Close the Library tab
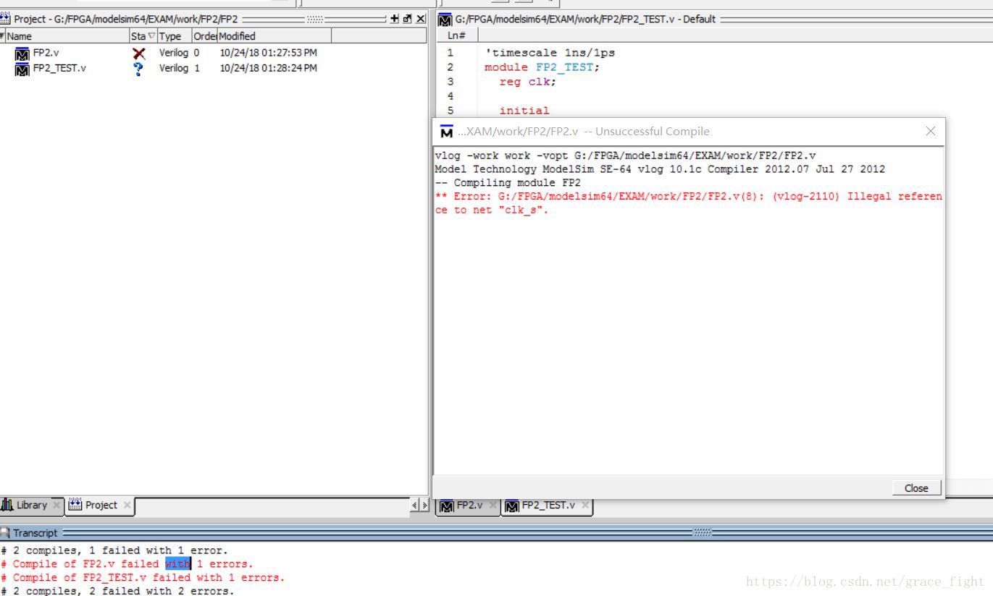Viewport: 993px width, 596px height. click(56, 505)
